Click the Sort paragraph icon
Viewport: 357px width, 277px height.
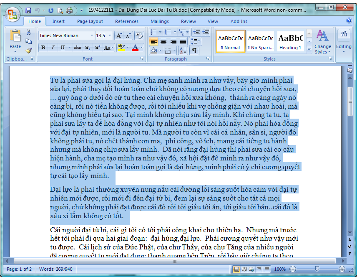pos(183,51)
